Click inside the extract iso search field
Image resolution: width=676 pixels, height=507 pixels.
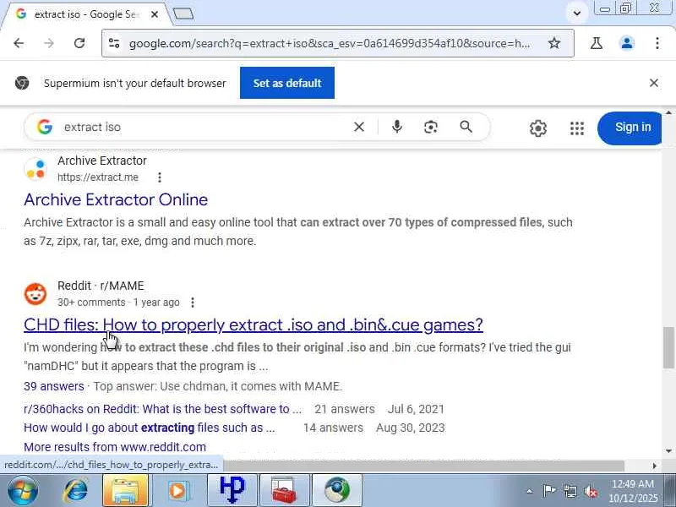203,128
